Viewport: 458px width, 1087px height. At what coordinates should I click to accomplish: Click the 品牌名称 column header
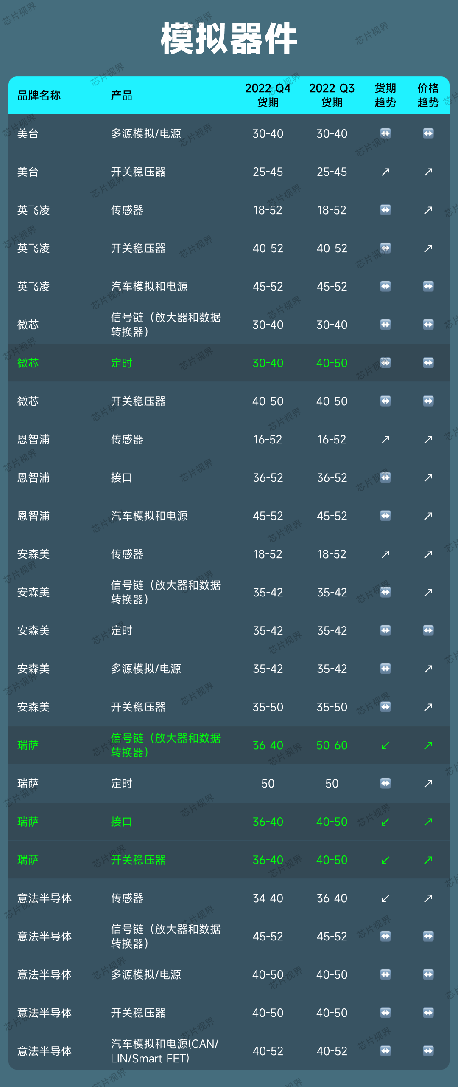pos(39,95)
